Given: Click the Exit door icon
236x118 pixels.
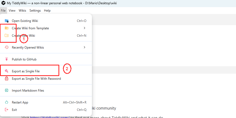Looking at the screenshot, I should pos(7,110).
